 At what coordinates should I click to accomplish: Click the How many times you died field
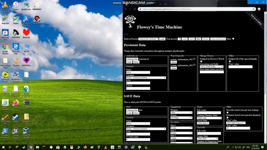click(212, 72)
